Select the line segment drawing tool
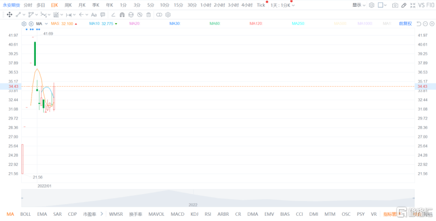The image size is (436, 221). click(x=18, y=15)
